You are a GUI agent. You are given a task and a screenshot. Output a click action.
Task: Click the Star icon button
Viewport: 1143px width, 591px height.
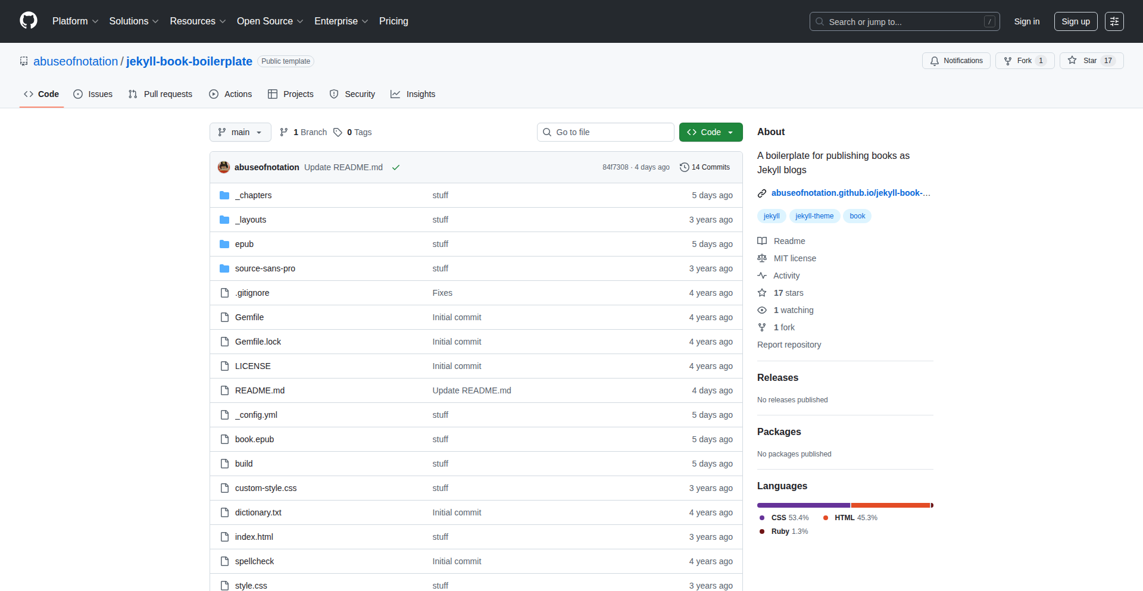(1072, 61)
